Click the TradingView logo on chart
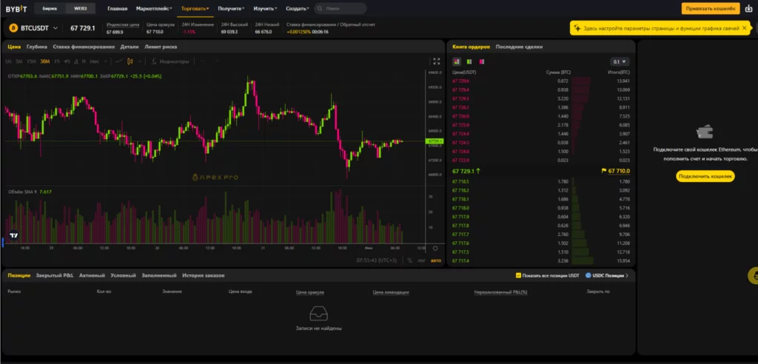 [14, 235]
